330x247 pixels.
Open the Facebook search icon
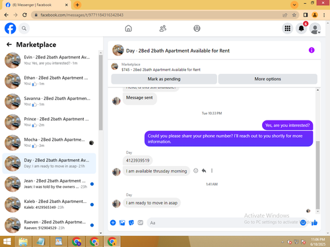[24, 28]
